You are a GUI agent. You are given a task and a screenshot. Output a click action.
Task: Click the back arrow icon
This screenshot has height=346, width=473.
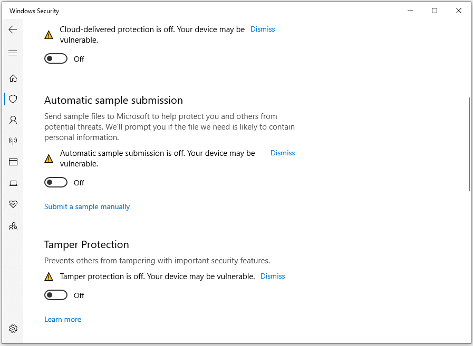pos(13,29)
